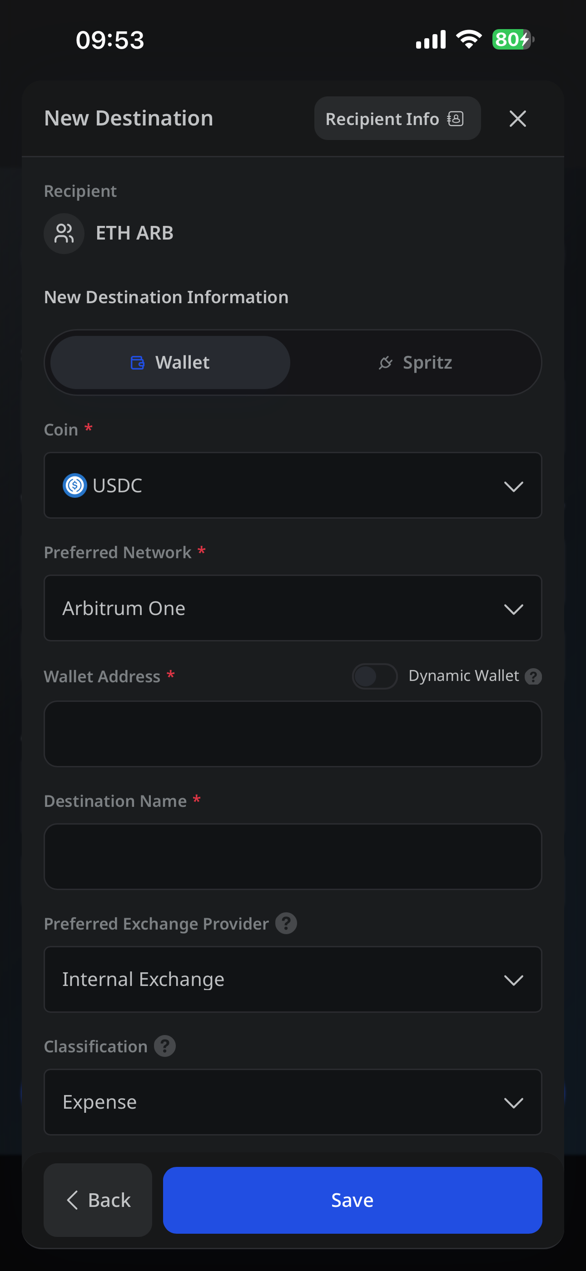Open Recipient Info panel

[397, 118]
